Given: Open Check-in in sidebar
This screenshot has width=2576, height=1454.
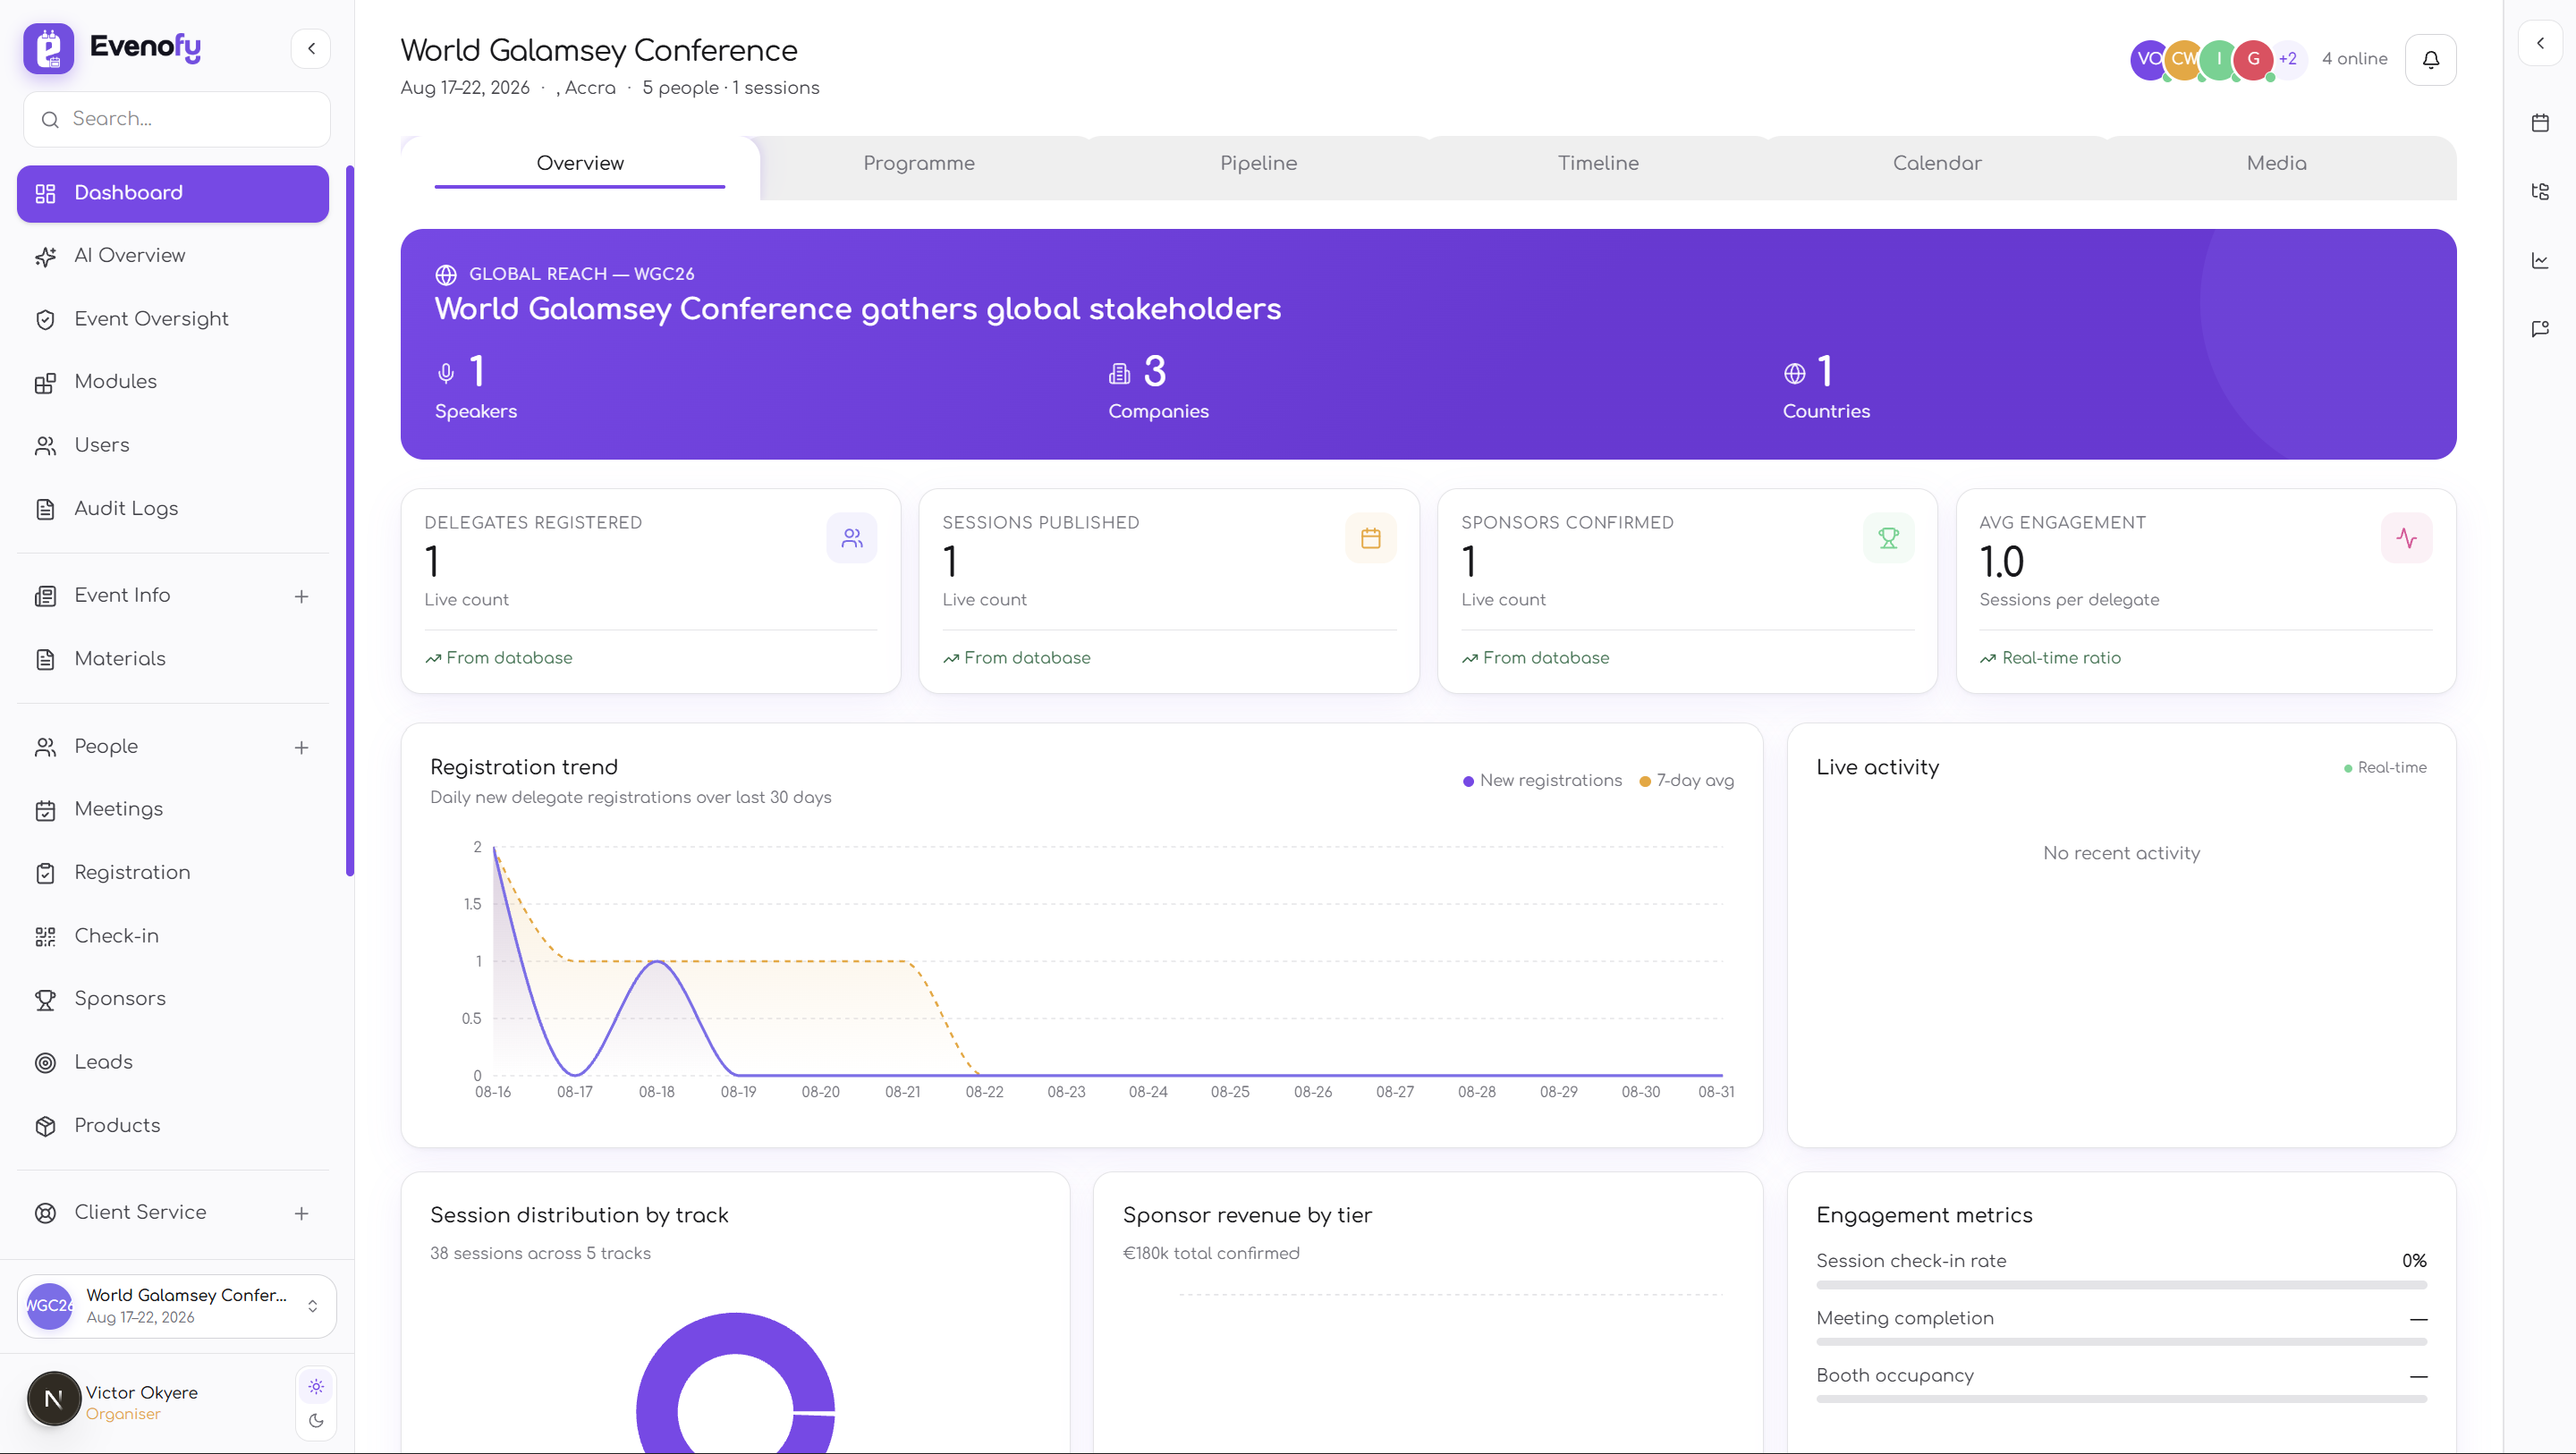Looking at the screenshot, I should [x=173, y=936].
